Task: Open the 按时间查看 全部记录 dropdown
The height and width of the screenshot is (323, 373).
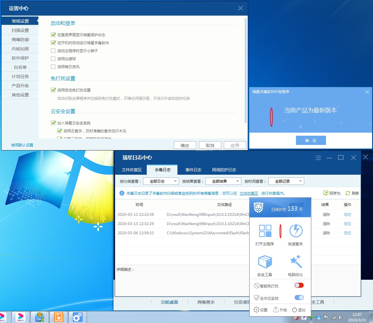Action: tap(286, 181)
